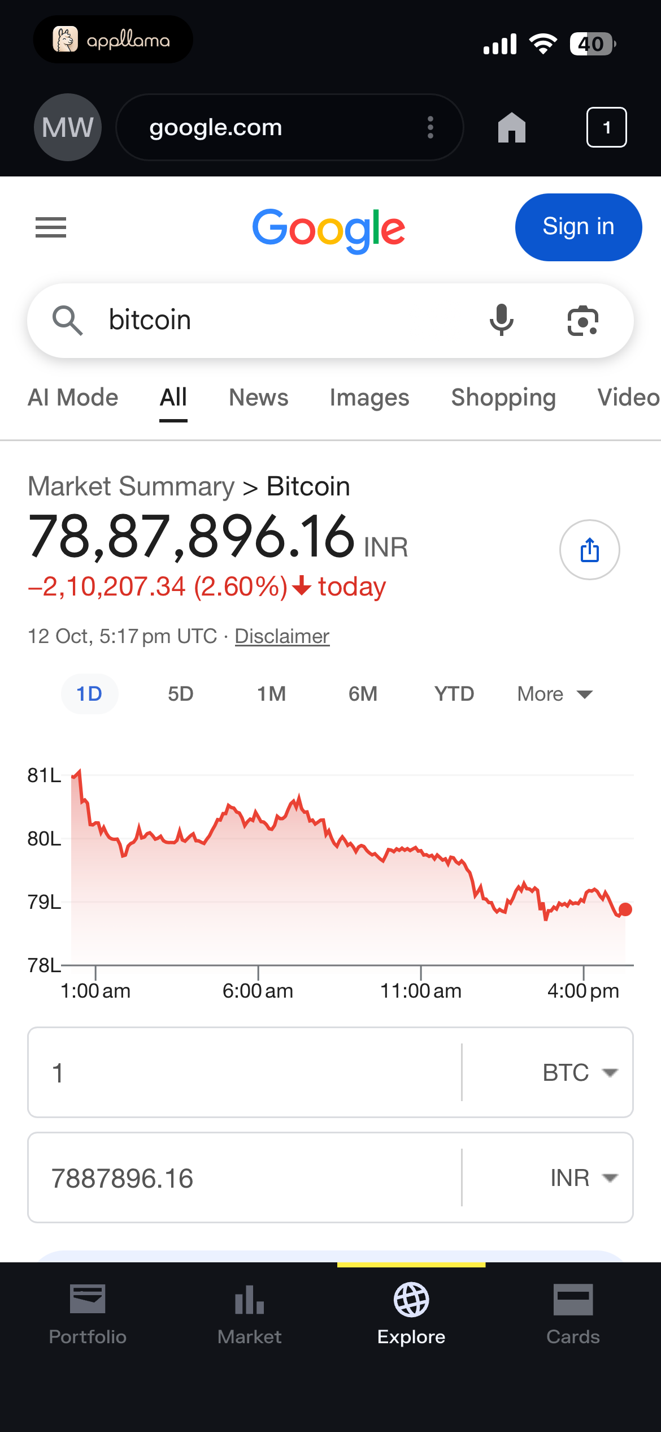Start voice search with microphone icon
The height and width of the screenshot is (1432, 661).
pos(501,320)
